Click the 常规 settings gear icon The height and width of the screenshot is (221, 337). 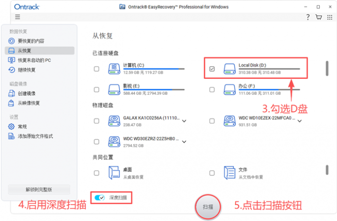pyautogui.click(x=11, y=126)
